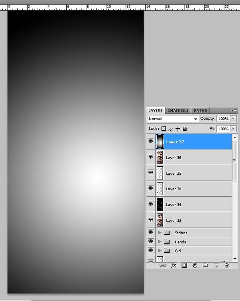Toggle visibility of the Hands group

[x=151, y=241]
